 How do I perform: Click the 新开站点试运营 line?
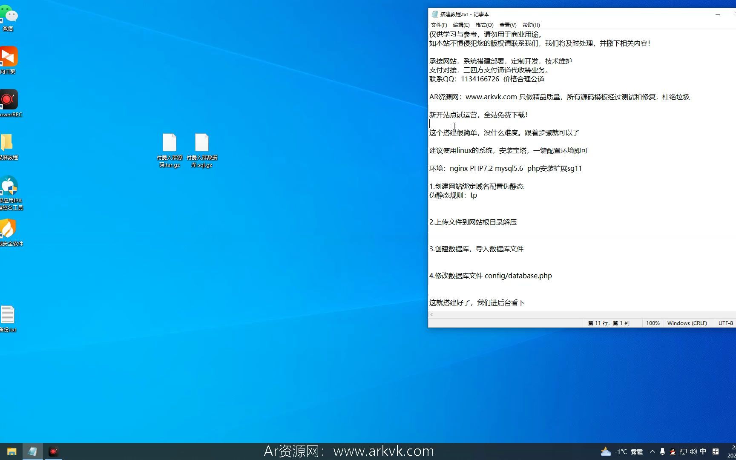pyautogui.click(x=479, y=115)
